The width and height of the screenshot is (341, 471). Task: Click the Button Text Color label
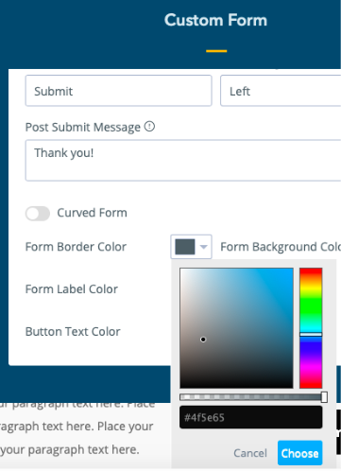[73, 332]
